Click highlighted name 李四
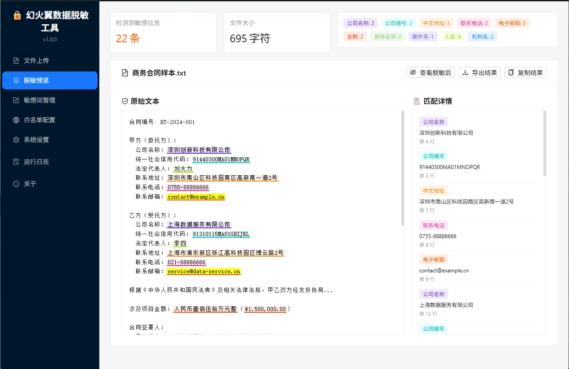 click(180, 243)
